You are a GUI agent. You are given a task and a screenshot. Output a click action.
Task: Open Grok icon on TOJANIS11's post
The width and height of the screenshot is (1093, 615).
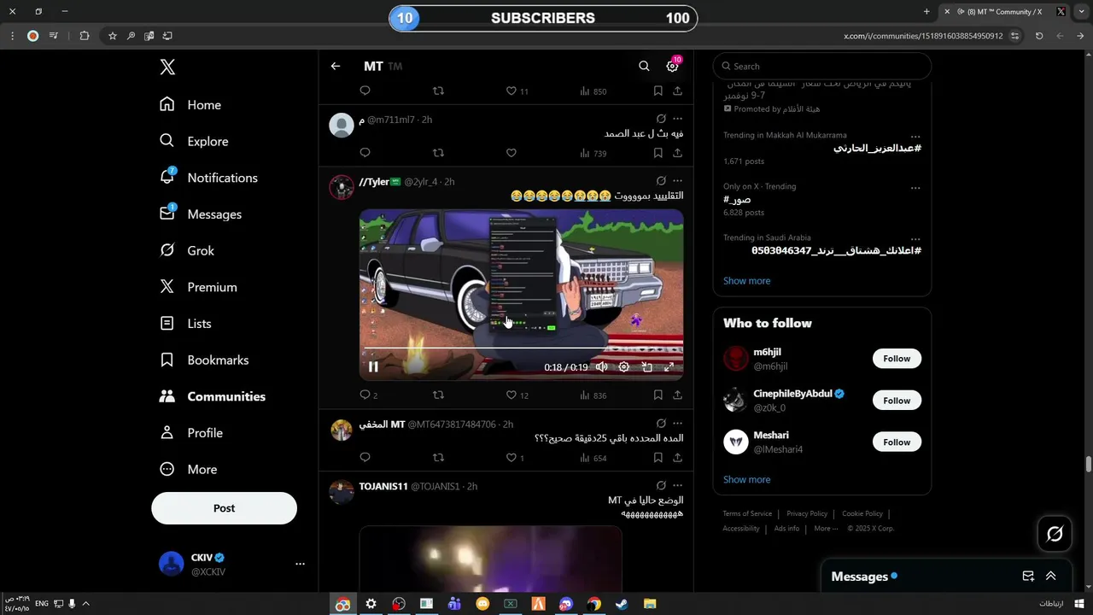point(661,485)
